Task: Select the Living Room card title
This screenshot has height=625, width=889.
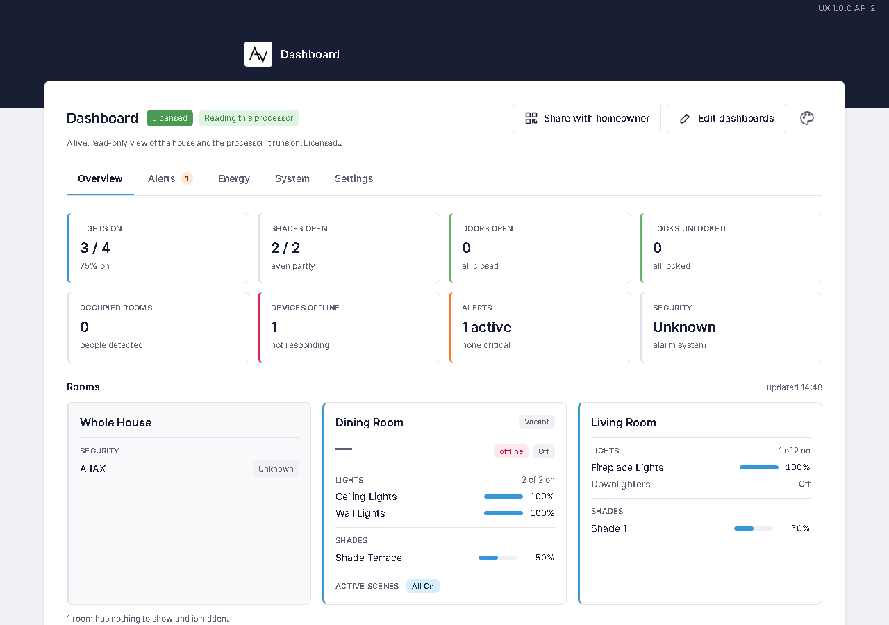Action: [624, 422]
